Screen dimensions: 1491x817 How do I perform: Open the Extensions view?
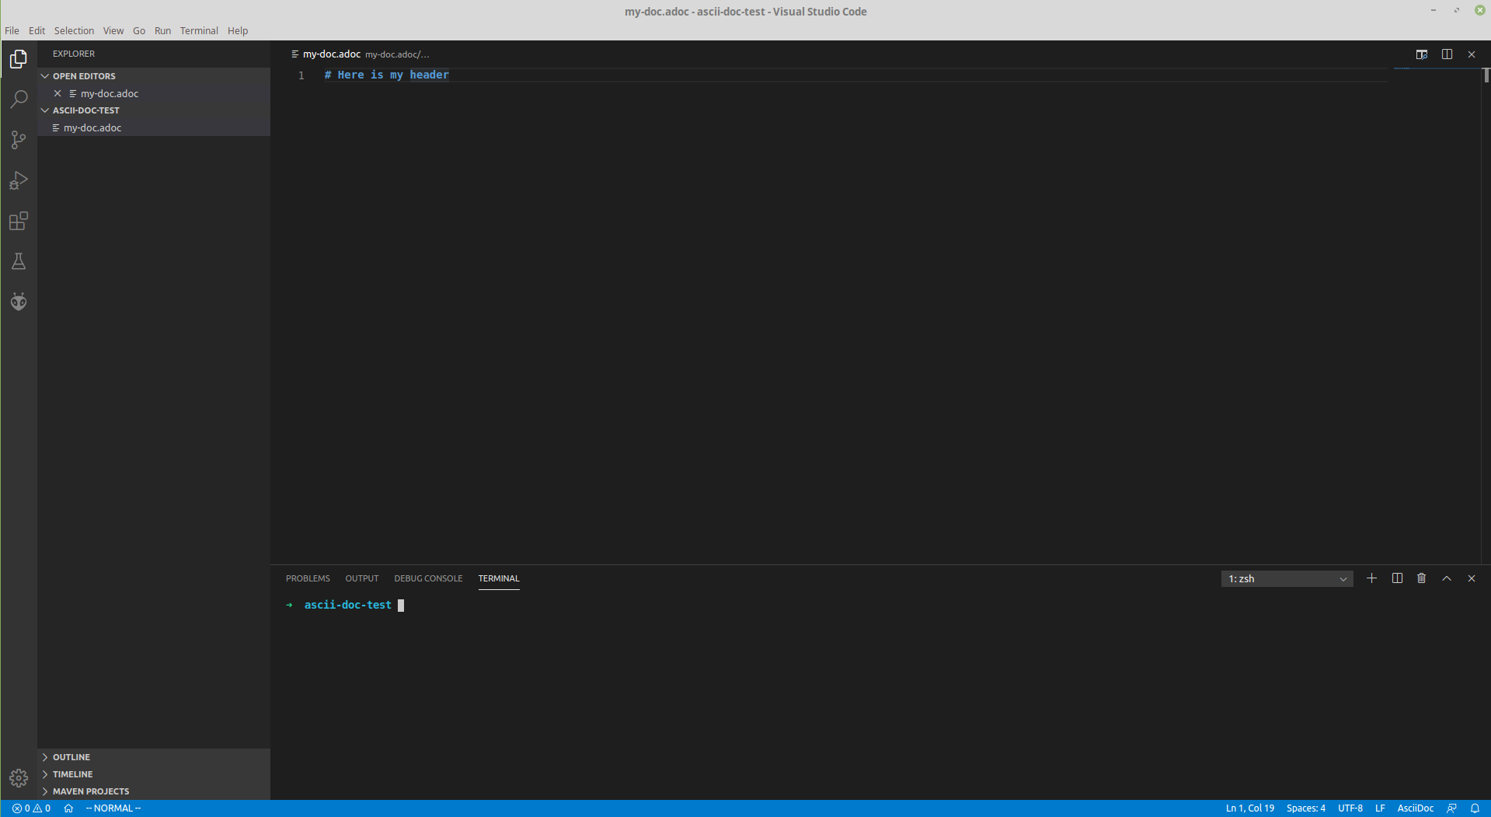point(19,221)
